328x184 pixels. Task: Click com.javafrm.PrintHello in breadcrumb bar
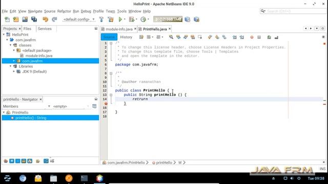pos(126,163)
